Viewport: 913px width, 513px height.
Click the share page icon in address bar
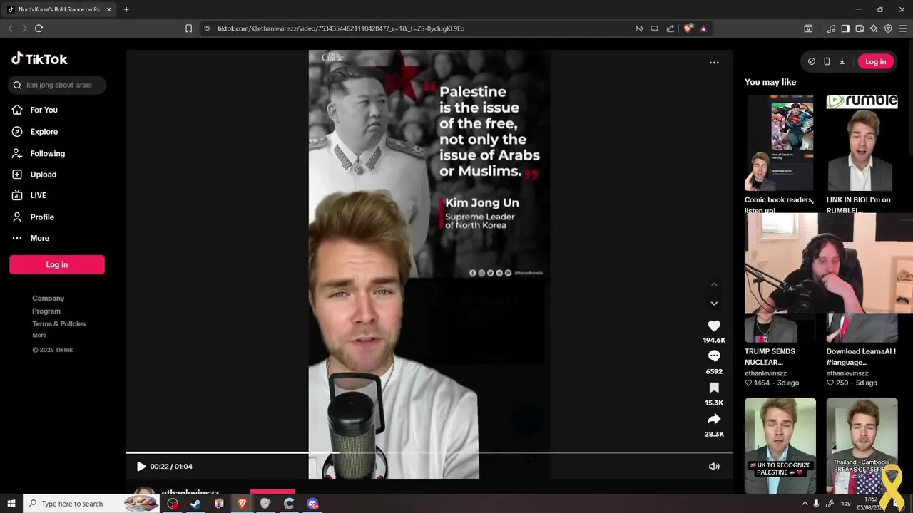[x=670, y=28]
